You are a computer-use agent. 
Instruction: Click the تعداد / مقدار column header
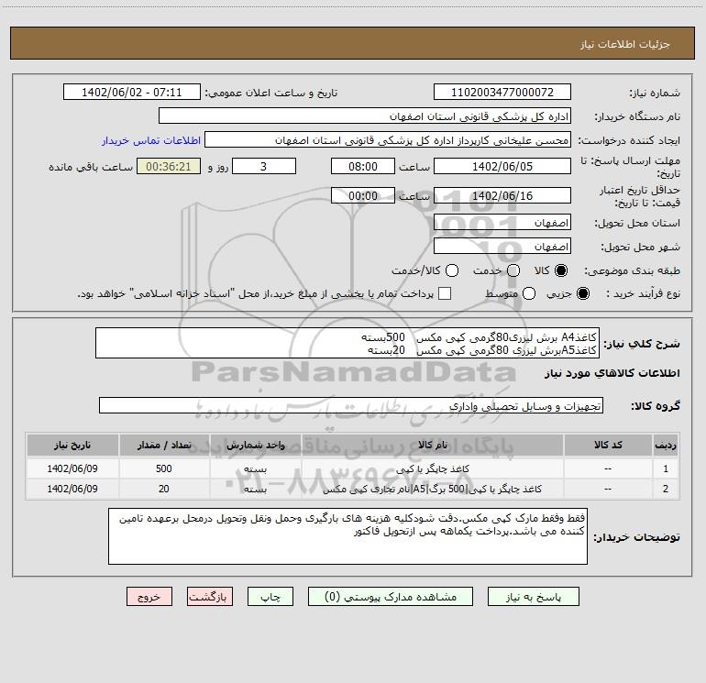pos(164,445)
